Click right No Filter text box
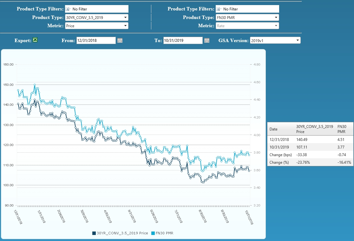 tap(247, 9)
